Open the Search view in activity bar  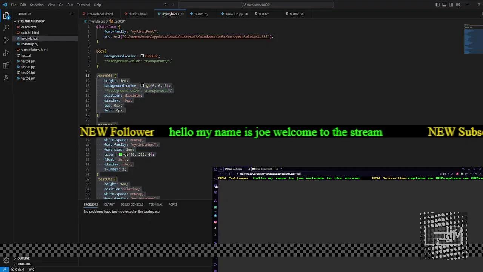tap(6, 28)
